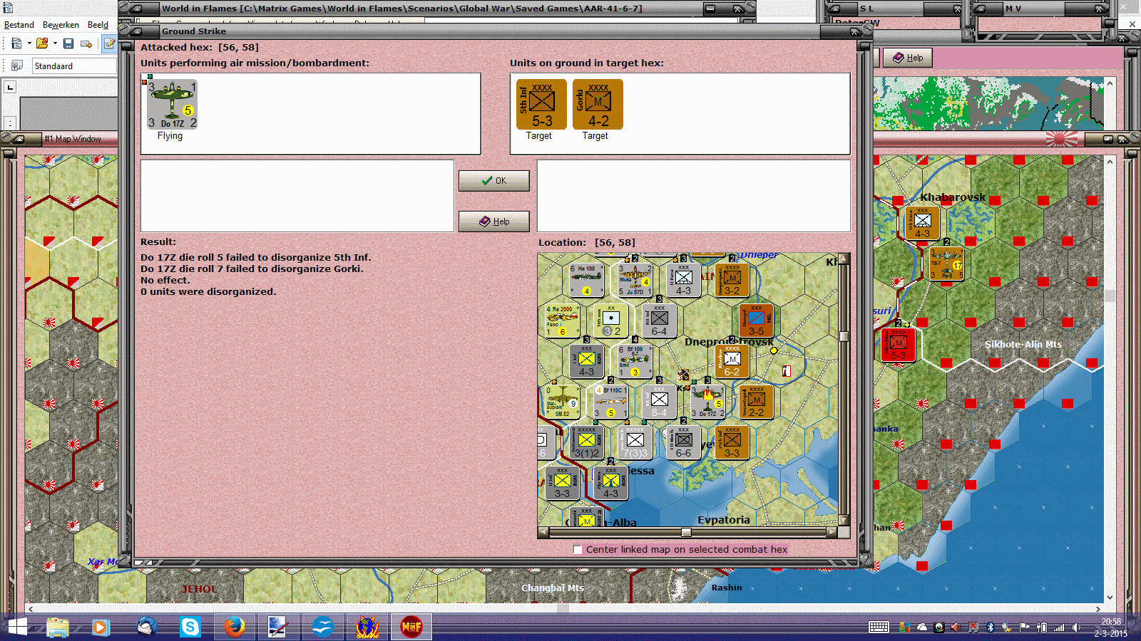Click the Ju 87D Stuka counter on mini-map
Screen dimensions: 1141x641
635,280
